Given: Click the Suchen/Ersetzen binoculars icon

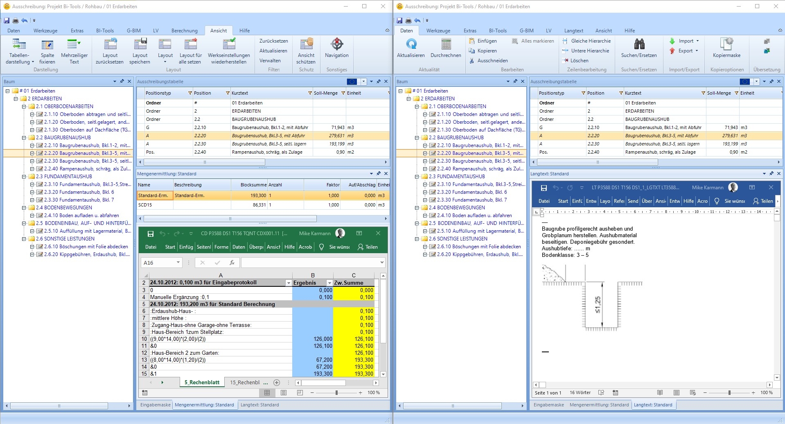Looking at the screenshot, I should [x=638, y=44].
